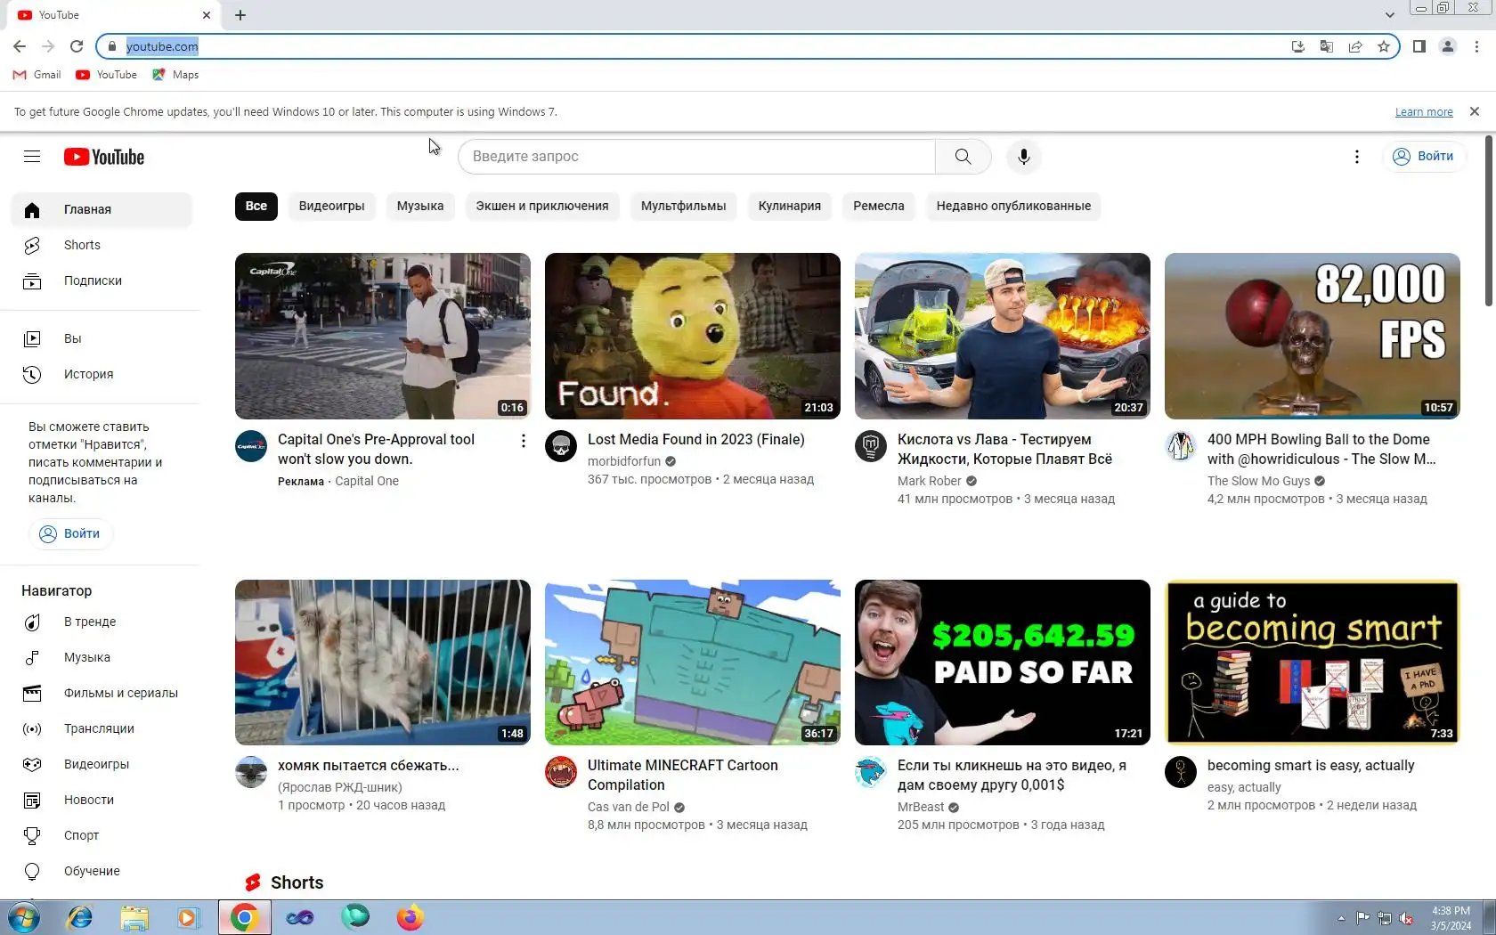The width and height of the screenshot is (1496, 935).
Task: Open the Chrome profile icon
Action: 1448,46
